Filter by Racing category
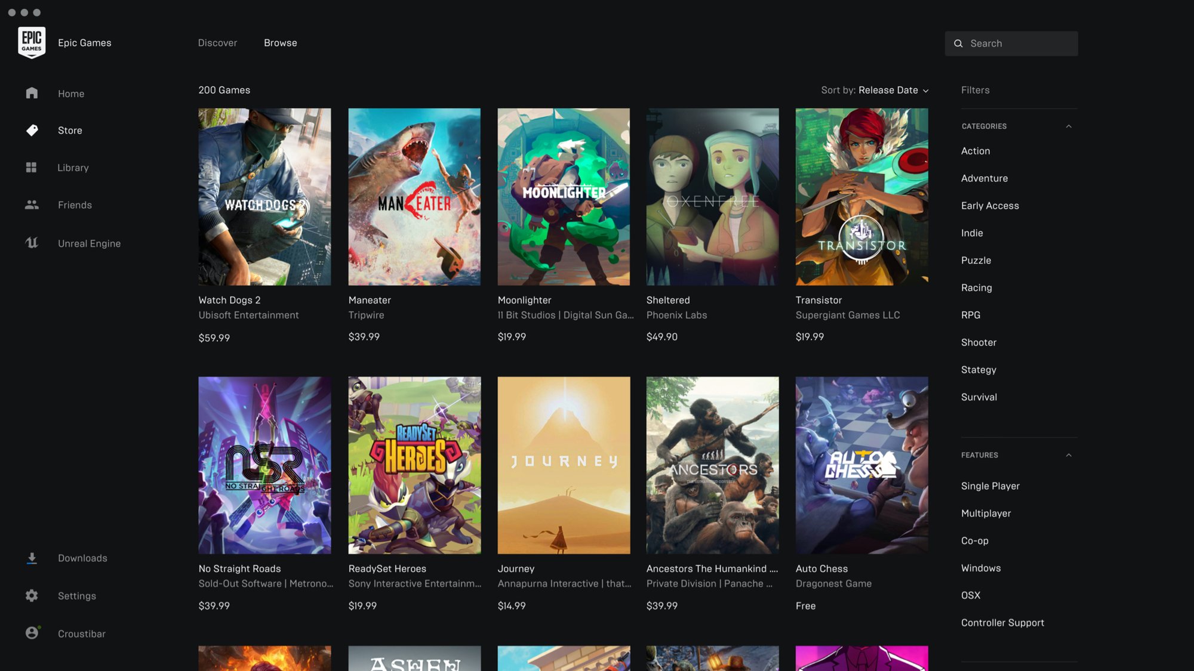Image resolution: width=1194 pixels, height=671 pixels. (977, 287)
